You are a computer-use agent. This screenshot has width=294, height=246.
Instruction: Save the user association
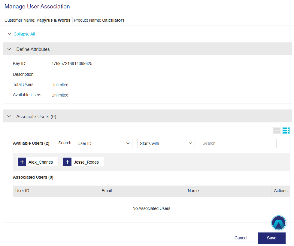271,238
